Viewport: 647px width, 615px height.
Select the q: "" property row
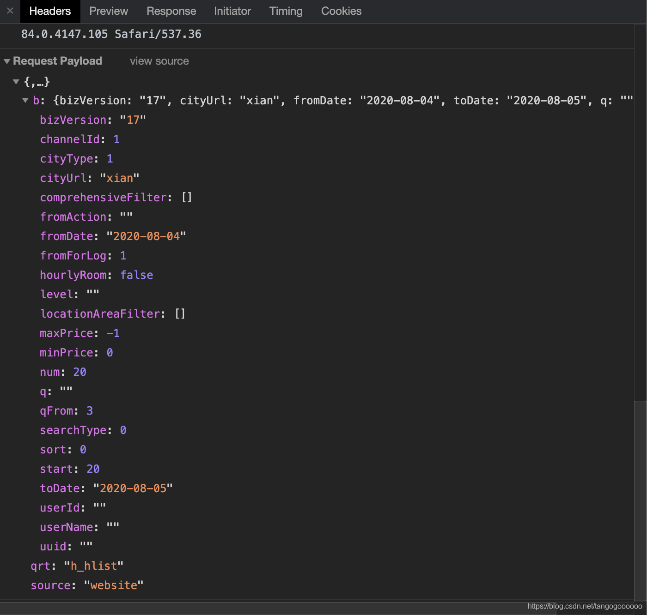click(56, 392)
